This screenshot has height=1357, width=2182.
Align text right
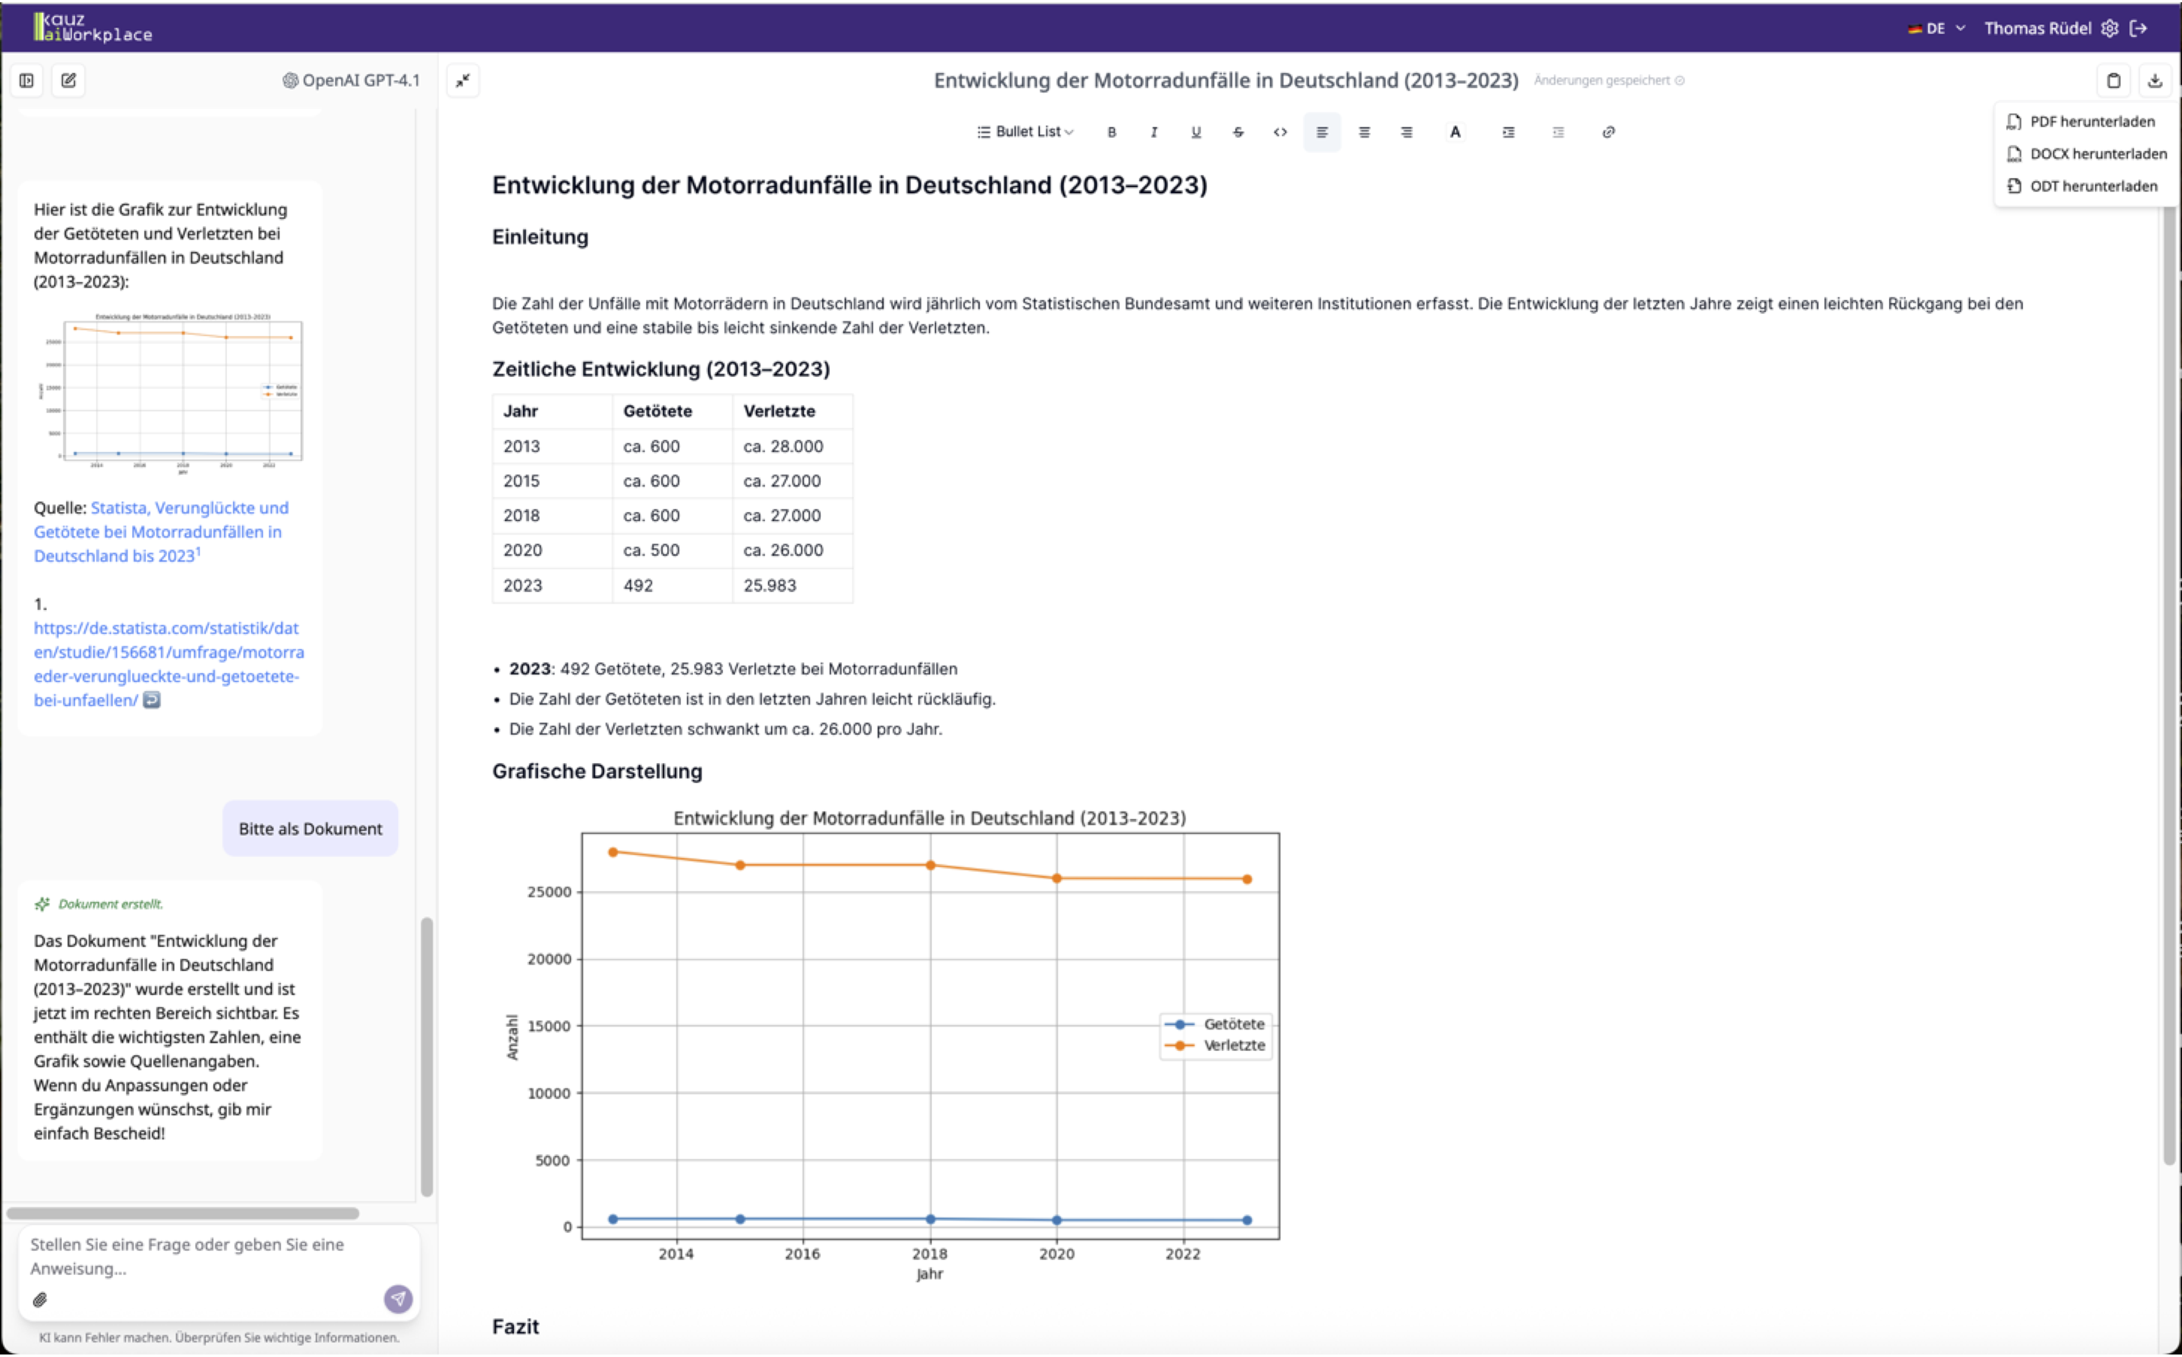point(1407,132)
